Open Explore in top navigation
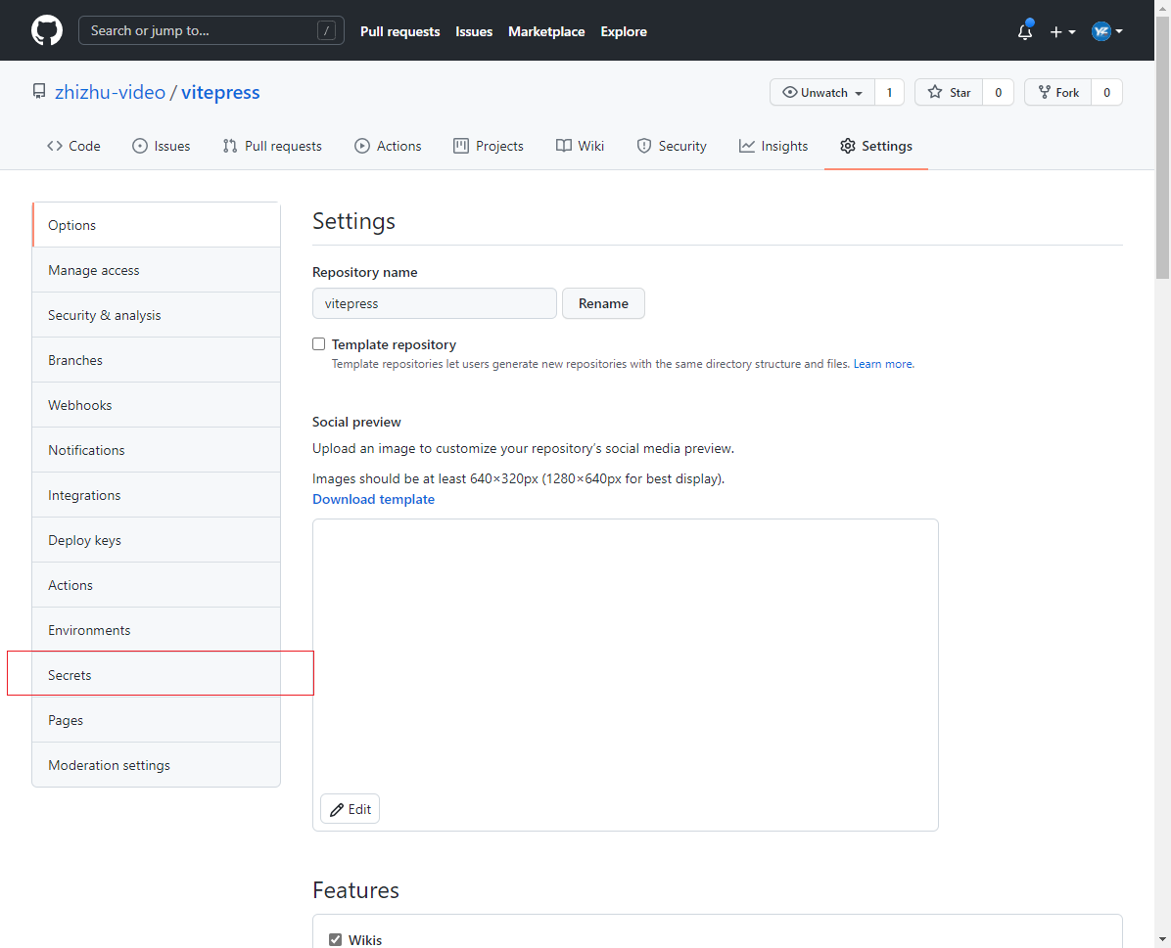1171x948 pixels. tap(624, 31)
